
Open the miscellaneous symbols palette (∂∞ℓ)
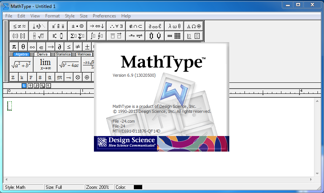coord(155,26)
